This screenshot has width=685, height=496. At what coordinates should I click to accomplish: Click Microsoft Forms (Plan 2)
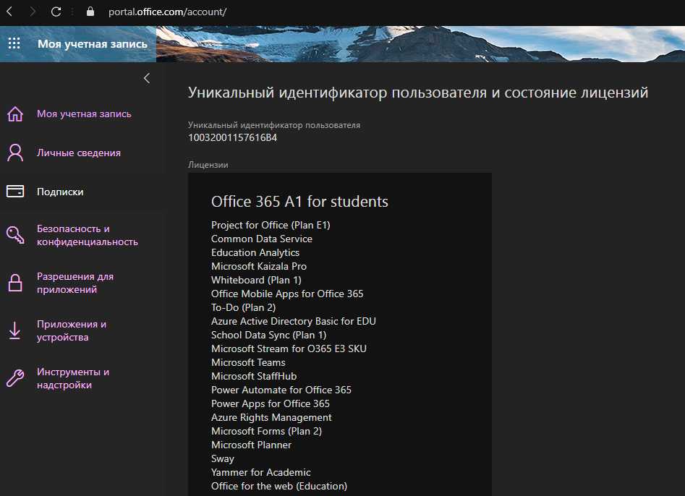click(x=266, y=432)
